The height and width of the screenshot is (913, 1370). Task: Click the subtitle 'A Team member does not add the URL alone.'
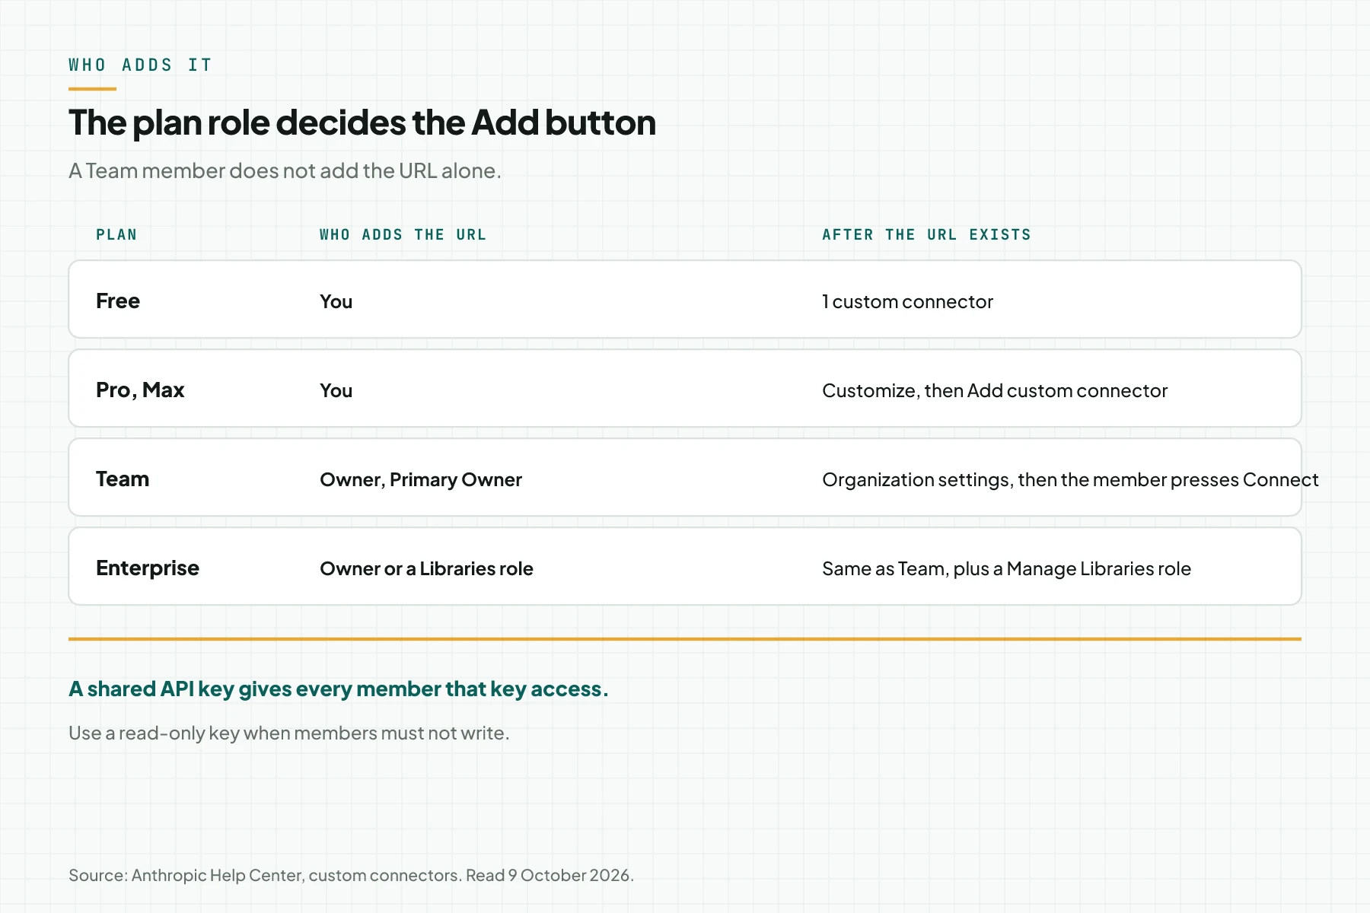coord(285,170)
